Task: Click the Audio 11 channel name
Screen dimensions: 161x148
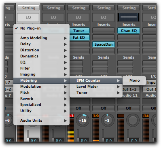Action: click(130, 95)
